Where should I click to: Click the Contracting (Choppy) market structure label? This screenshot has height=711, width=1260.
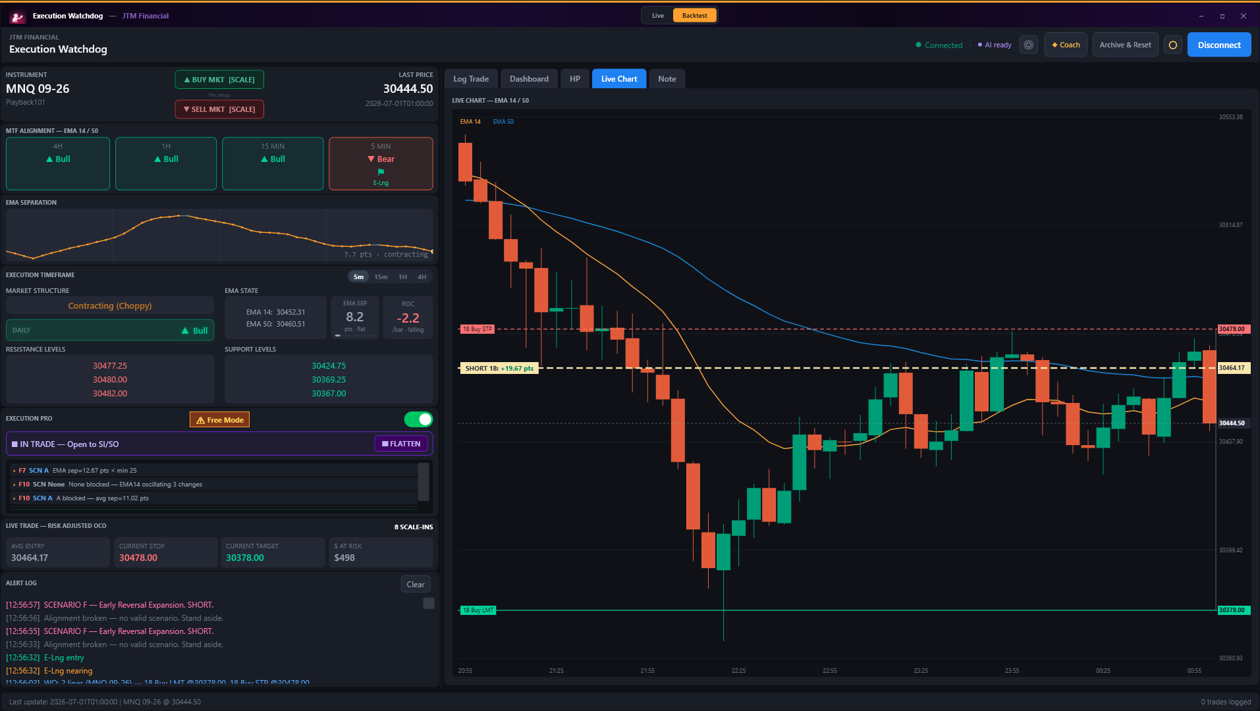(x=110, y=306)
